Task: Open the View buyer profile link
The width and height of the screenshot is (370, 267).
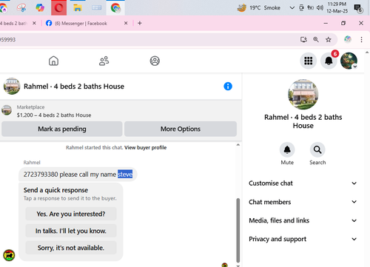Action: tap(145, 148)
